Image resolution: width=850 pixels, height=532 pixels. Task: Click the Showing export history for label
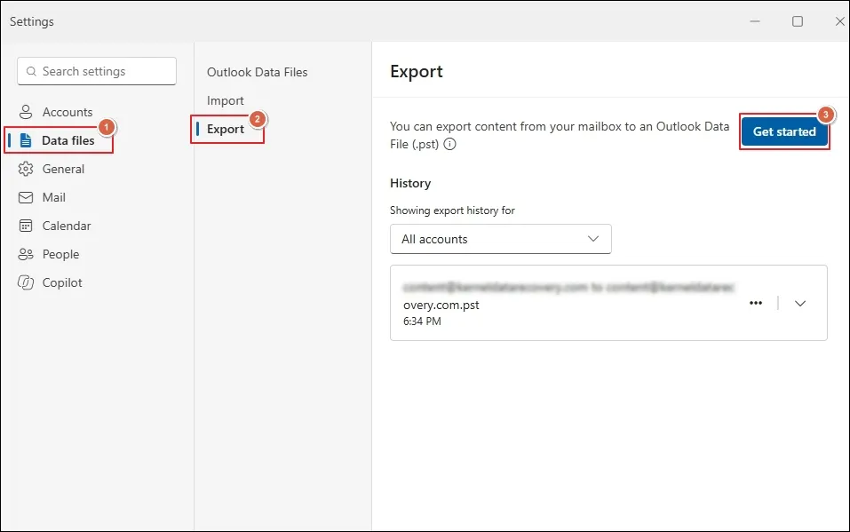click(452, 210)
